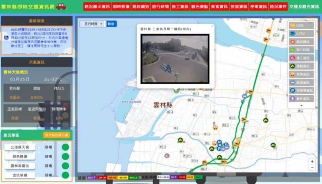Viewport: 322px width, 184px height.
Task: Click the CCTV camera image thumbnail
Action: (x=175, y=59)
